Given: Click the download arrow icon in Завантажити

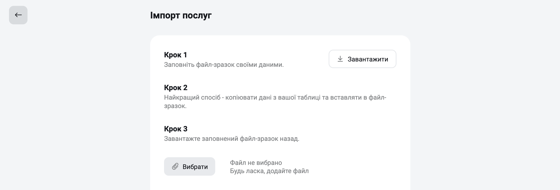Looking at the screenshot, I should [x=340, y=59].
